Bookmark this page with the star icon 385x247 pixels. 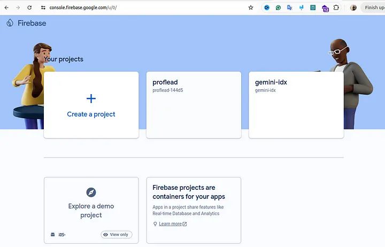(251, 7)
